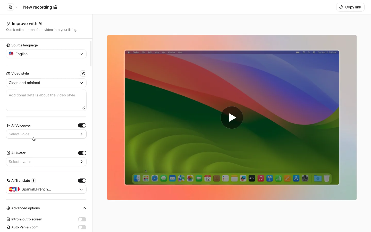This screenshot has width=371, height=232.
Task: Open the Select voice picker
Action: (x=46, y=134)
